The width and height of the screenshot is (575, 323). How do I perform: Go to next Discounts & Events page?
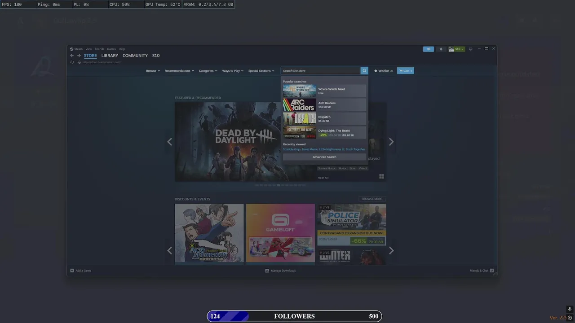391,250
